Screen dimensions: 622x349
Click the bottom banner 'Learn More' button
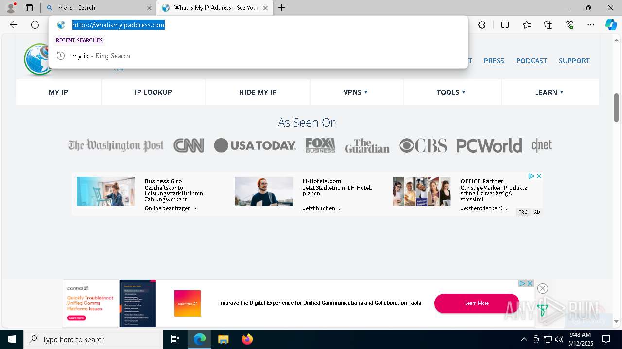point(477,303)
